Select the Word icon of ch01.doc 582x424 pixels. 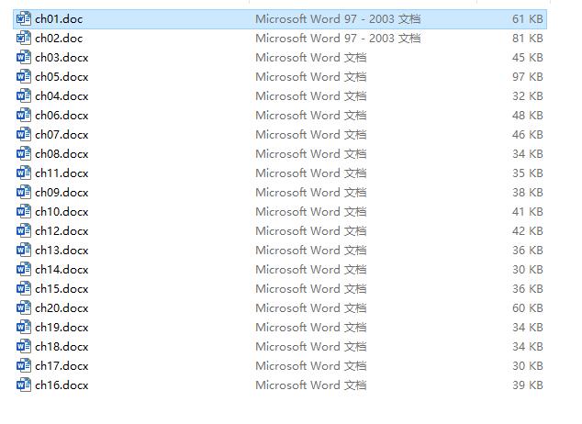(x=23, y=18)
